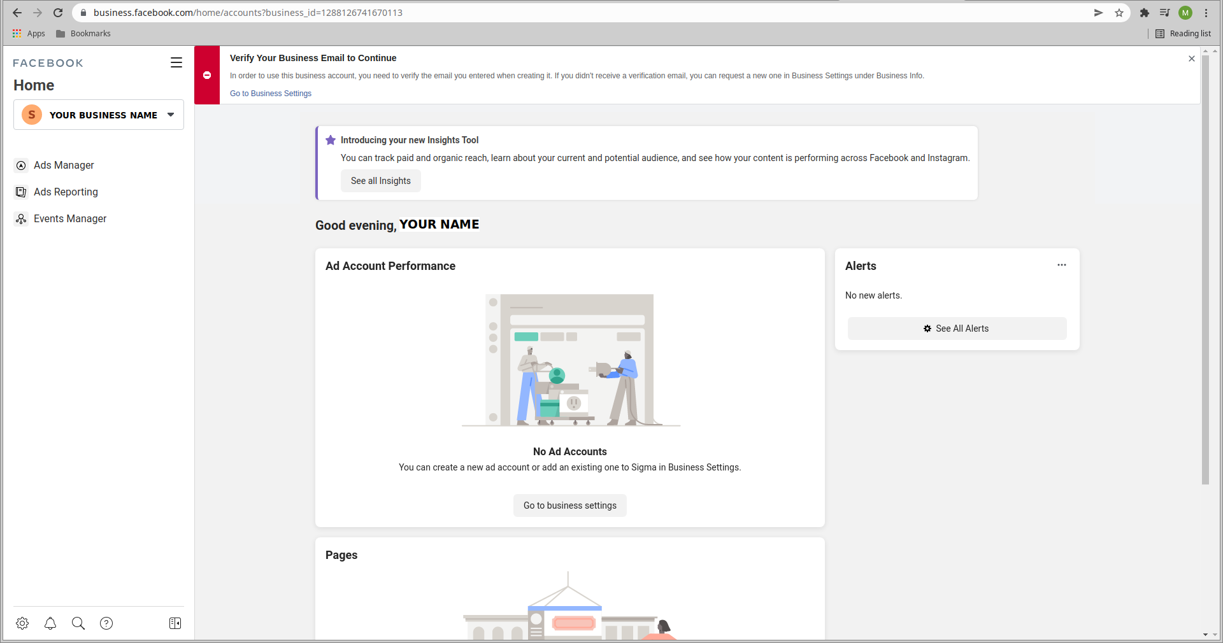This screenshot has height=643, width=1223.
Task: Open the Reading list
Action: click(1184, 34)
